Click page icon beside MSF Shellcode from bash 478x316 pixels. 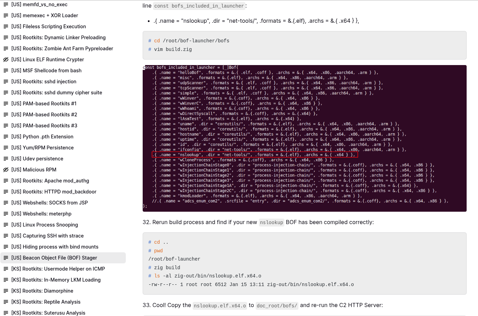point(6,71)
